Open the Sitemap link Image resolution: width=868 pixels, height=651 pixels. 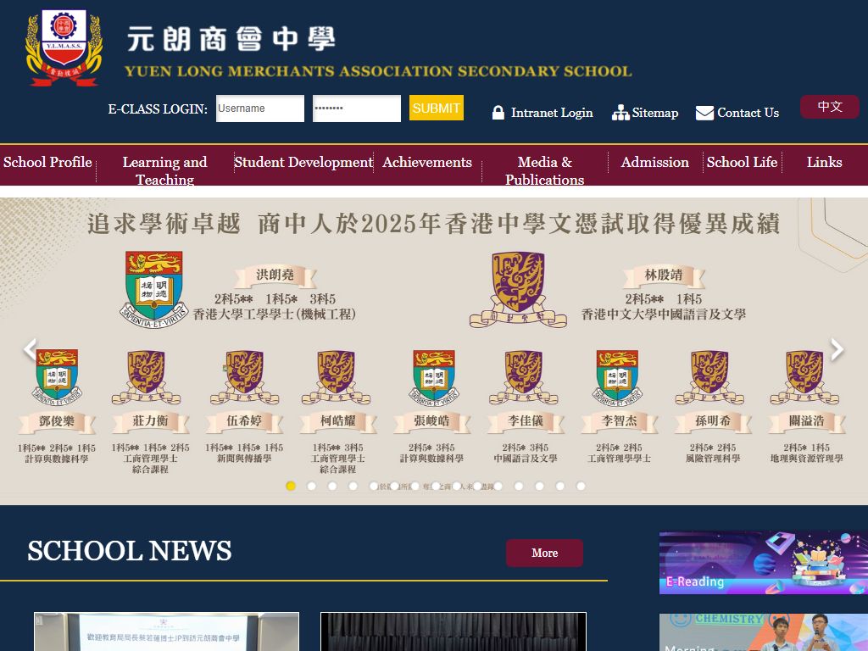tap(655, 113)
